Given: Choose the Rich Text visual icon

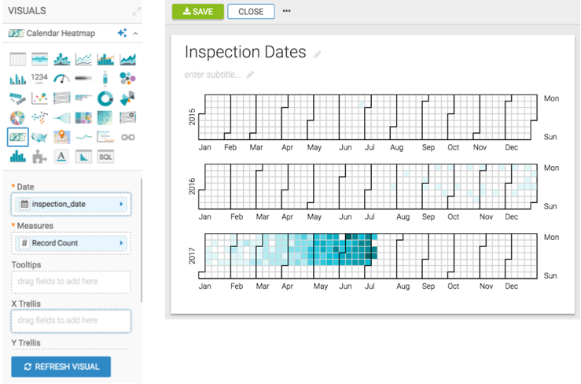Looking at the screenshot, I should (x=61, y=157).
